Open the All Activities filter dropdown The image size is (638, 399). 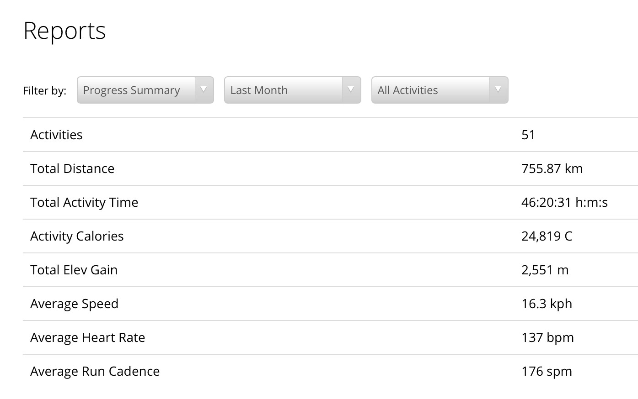(440, 90)
